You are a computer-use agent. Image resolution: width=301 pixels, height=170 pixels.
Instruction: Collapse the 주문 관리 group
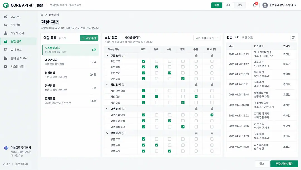107,56
